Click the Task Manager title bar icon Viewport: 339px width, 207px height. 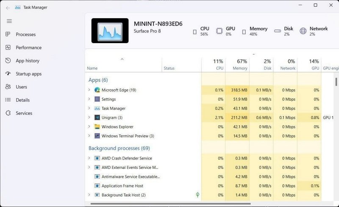18,7
